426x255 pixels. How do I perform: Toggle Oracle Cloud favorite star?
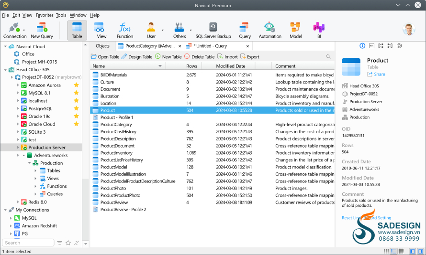76,124
